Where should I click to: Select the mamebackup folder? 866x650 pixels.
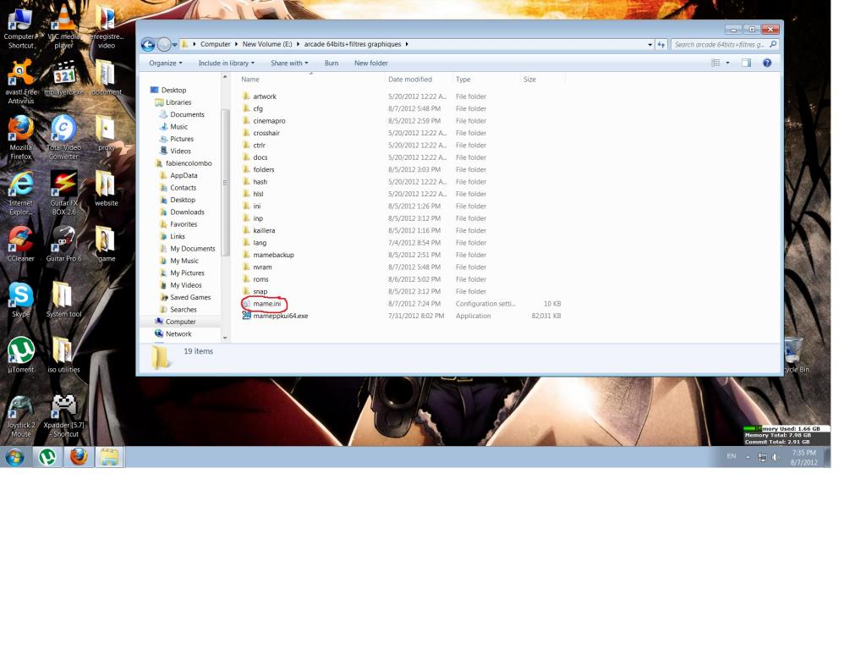pos(273,255)
